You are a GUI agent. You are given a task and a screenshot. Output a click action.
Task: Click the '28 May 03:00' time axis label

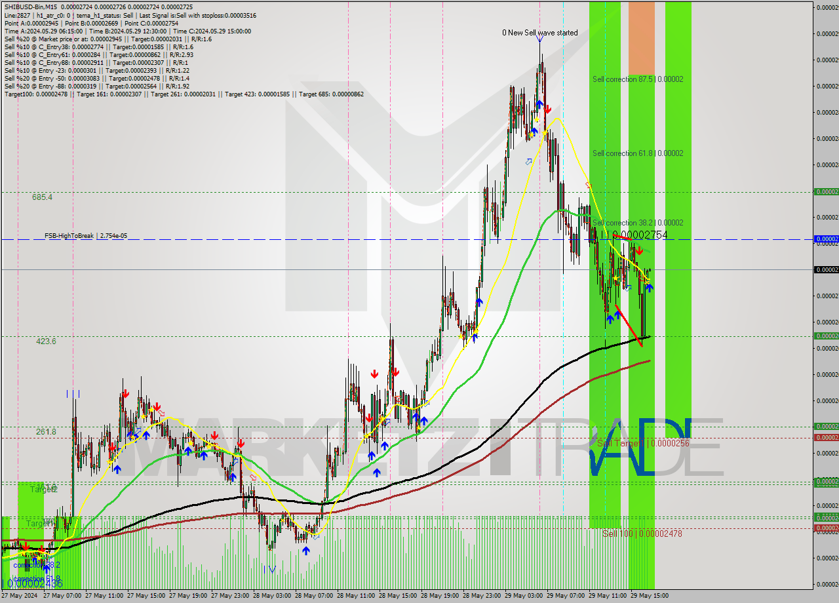click(x=271, y=596)
